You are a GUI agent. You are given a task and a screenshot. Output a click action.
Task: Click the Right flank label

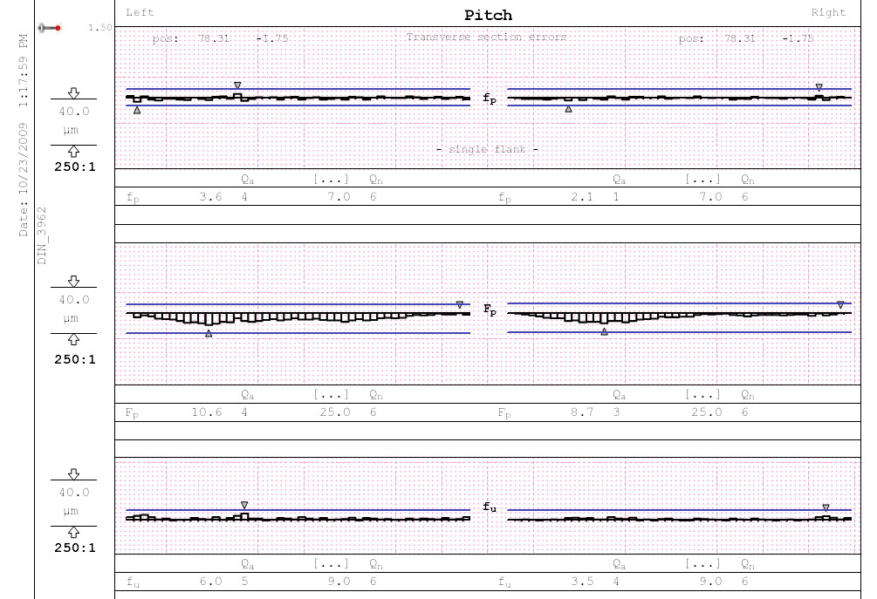click(828, 12)
